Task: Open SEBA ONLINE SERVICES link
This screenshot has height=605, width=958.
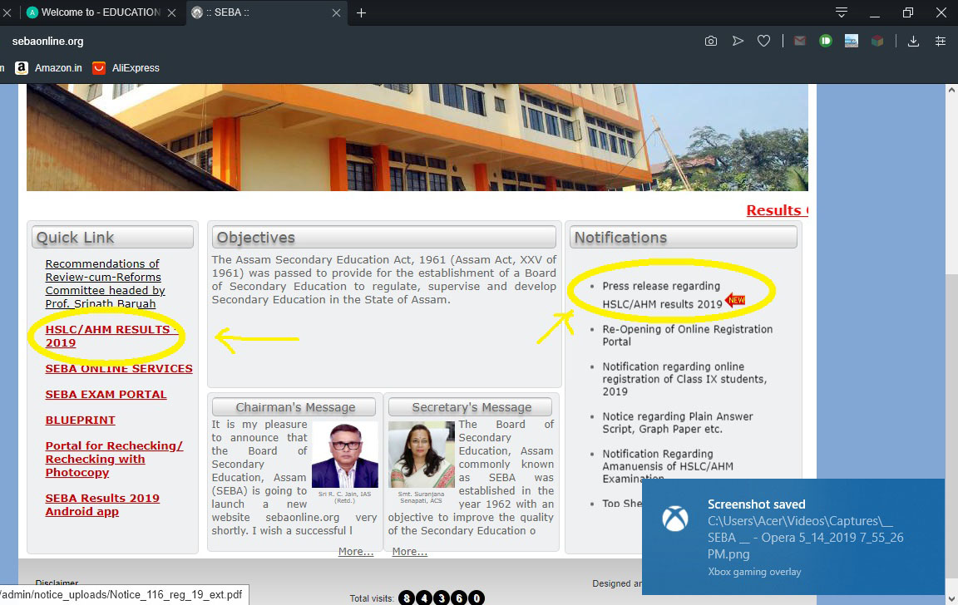Action: [x=119, y=368]
